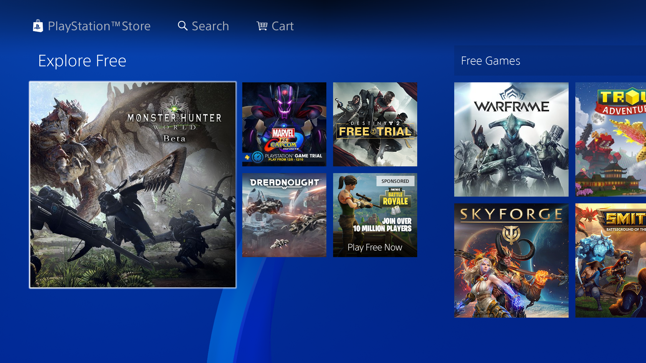Click the SPONSORED label on Fortnite tile
646x363 pixels.
point(395,181)
